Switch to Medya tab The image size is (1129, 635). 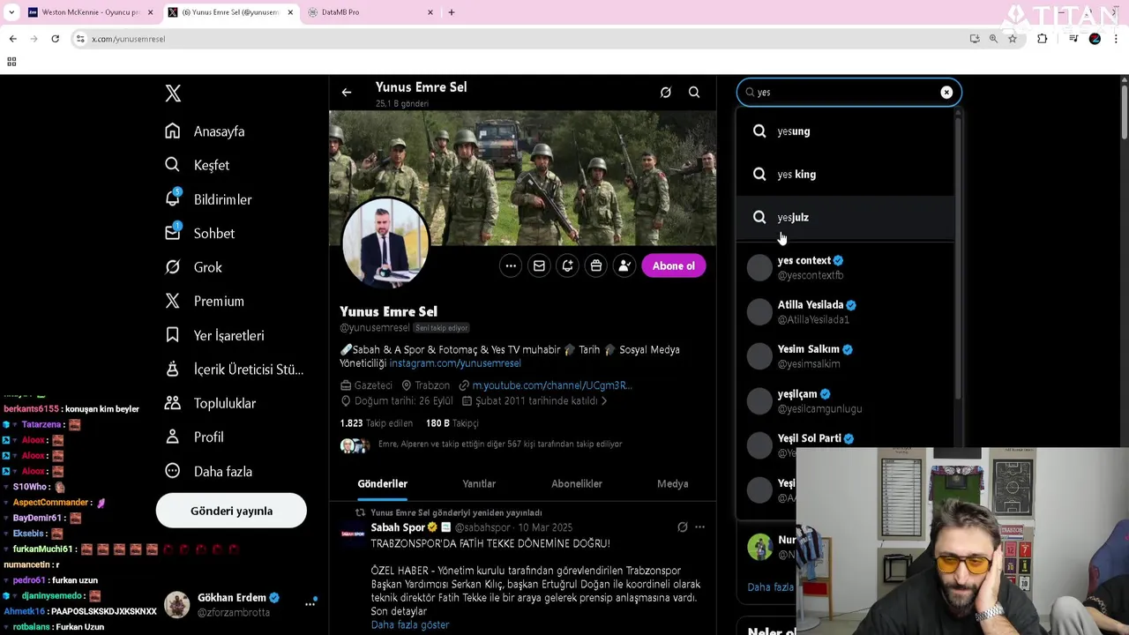pos(672,483)
